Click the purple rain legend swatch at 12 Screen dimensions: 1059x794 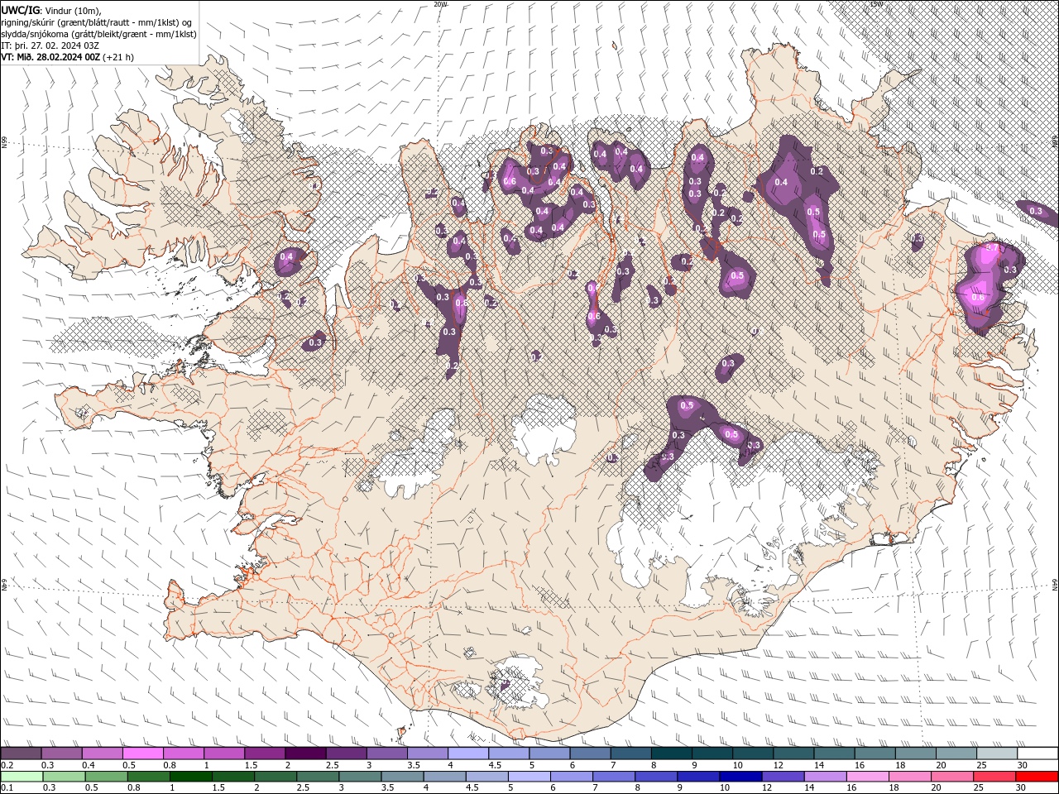[782, 776]
